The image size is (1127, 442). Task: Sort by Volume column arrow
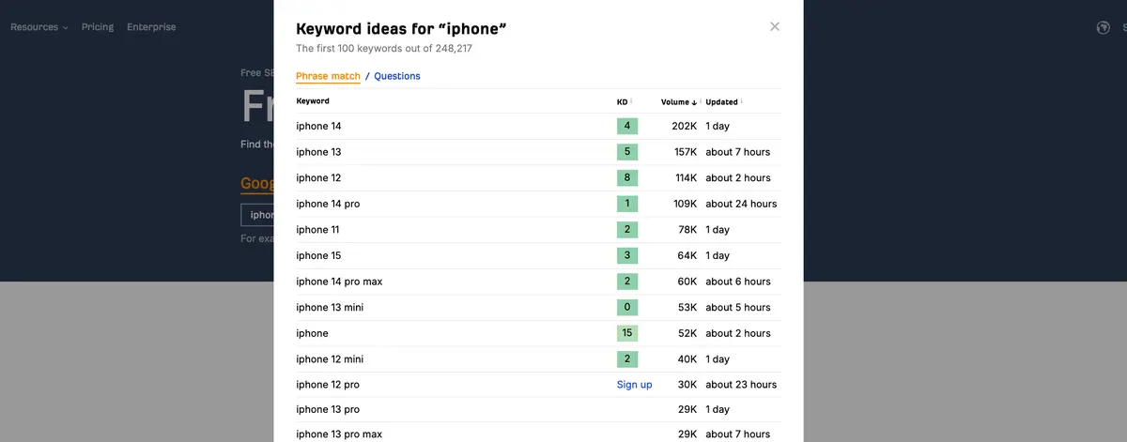tap(694, 102)
